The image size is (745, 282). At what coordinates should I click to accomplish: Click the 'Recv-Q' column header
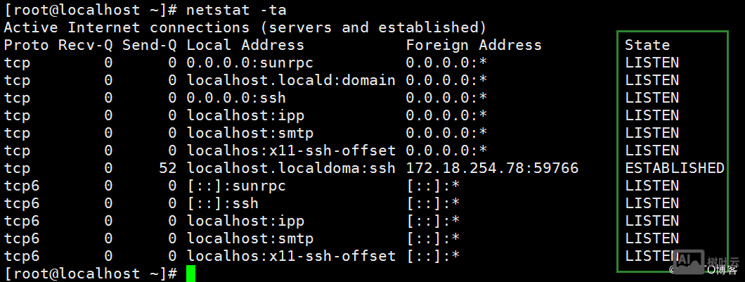[x=86, y=45]
